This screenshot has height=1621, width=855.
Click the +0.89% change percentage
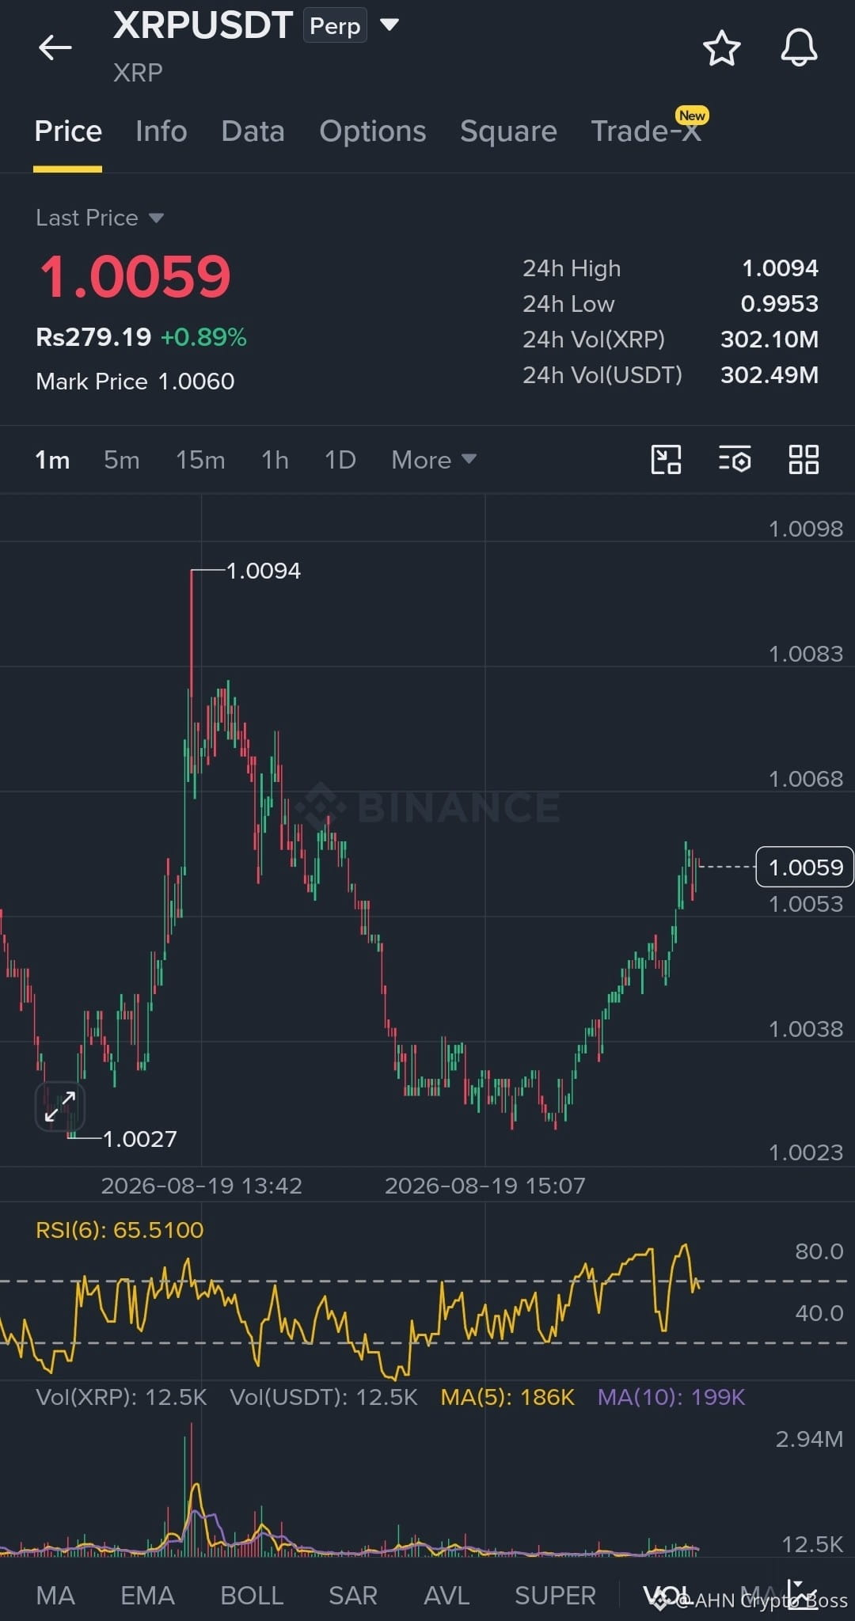click(x=203, y=337)
